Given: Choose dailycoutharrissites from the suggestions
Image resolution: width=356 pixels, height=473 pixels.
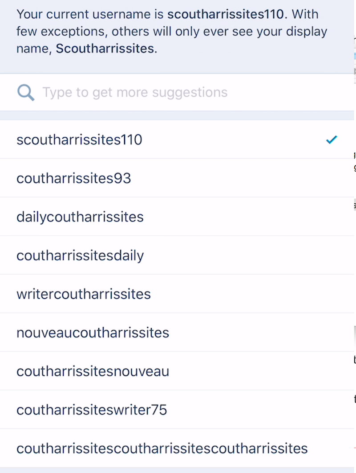Looking at the screenshot, I should 80,217.
